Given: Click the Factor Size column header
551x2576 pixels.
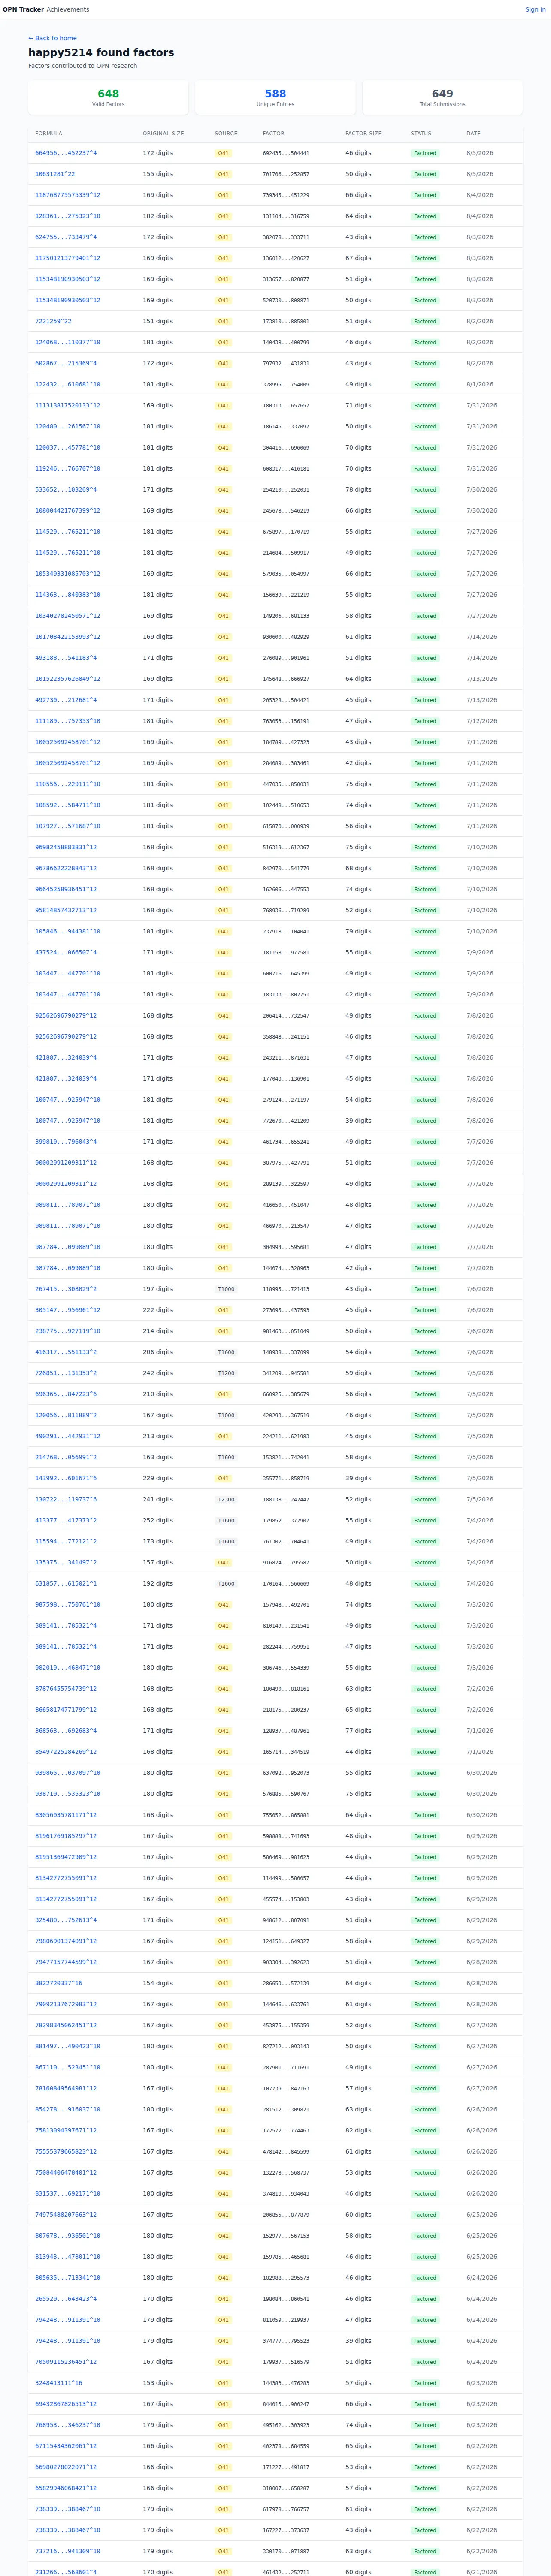Looking at the screenshot, I should click(363, 133).
